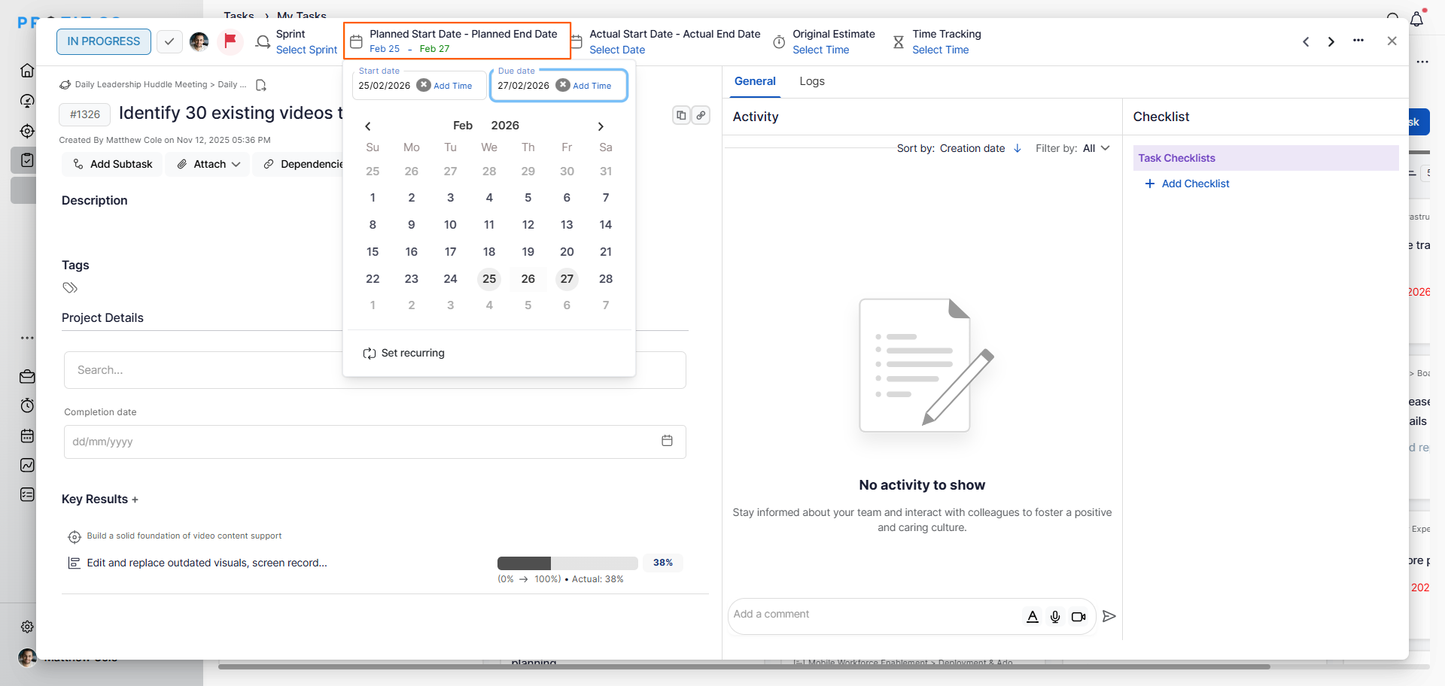Record voice comment with microphone icon

click(1055, 617)
